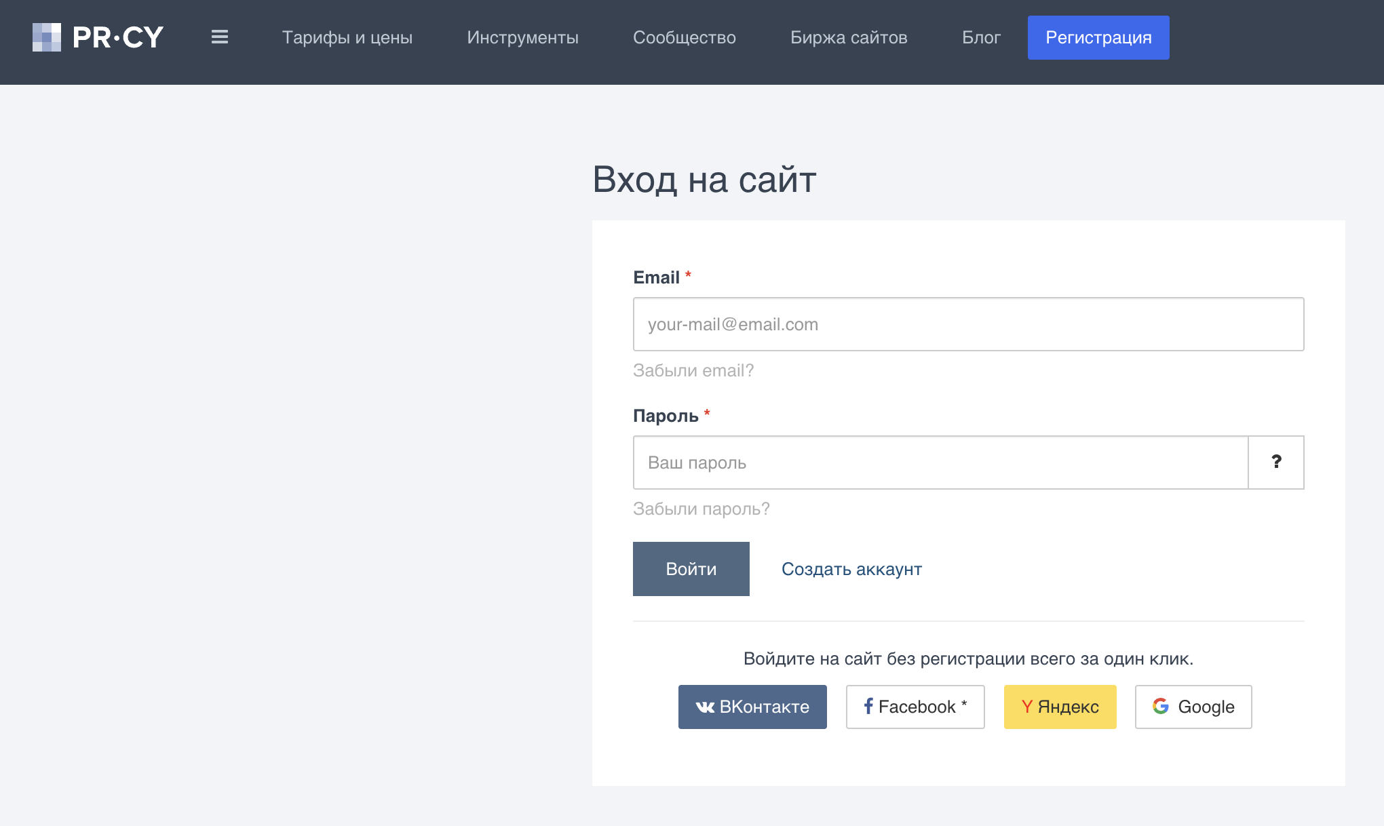Screen dimensions: 1384x826
Task: Click the Забыли email? link
Action: pyautogui.click(x=693, y=370)
